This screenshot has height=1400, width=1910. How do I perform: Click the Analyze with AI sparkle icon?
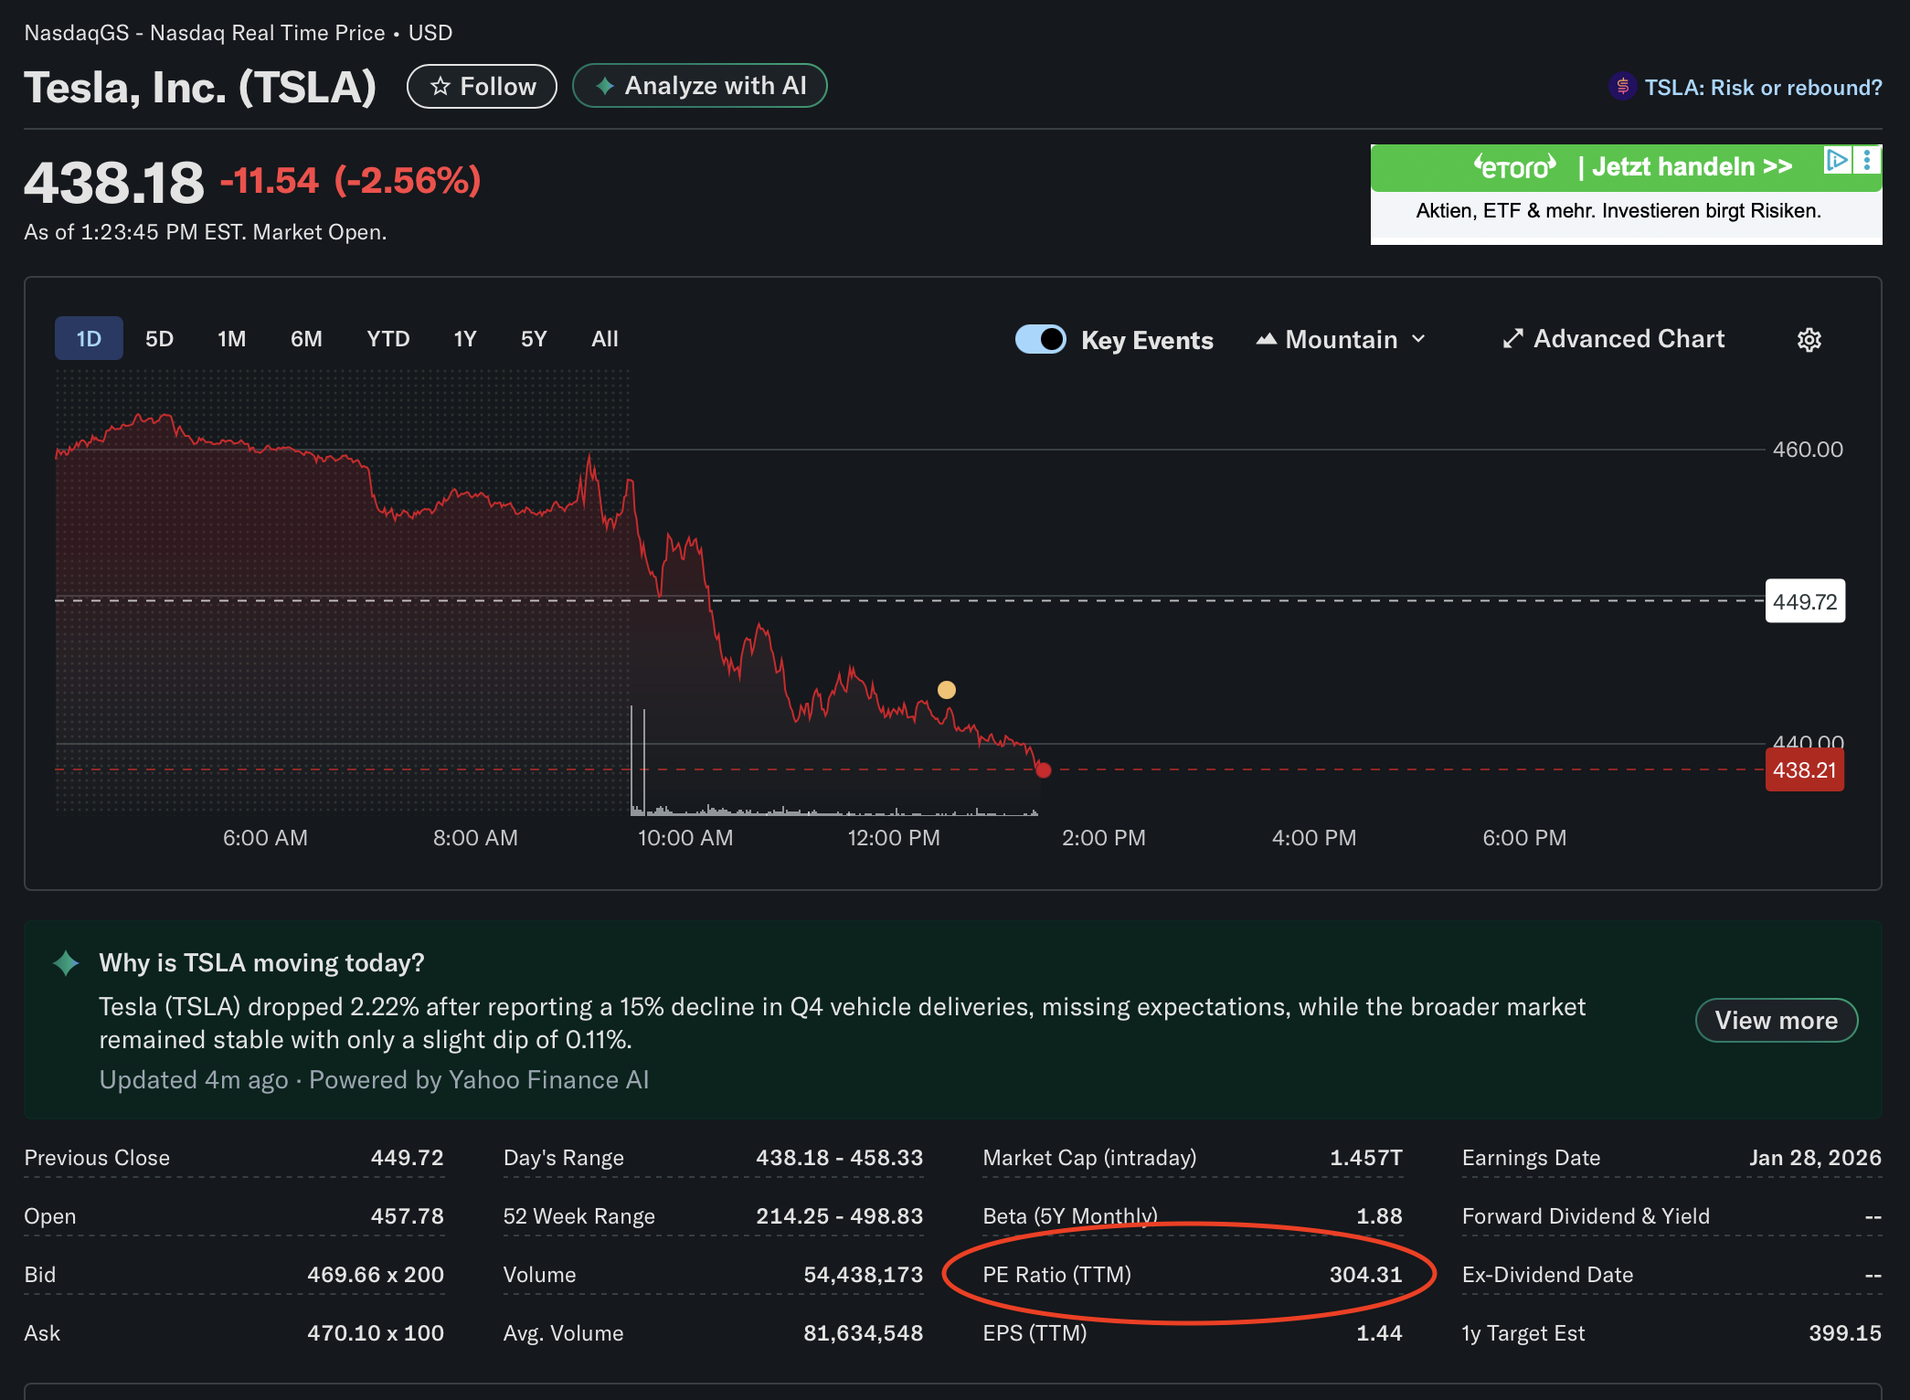[x=604, y=86]
